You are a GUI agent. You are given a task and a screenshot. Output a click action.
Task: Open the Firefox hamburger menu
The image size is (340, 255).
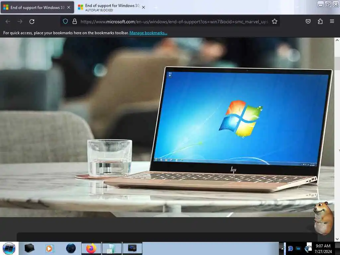332,21
